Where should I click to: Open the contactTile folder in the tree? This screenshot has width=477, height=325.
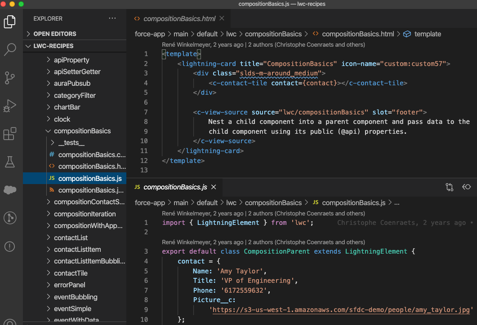71,273
